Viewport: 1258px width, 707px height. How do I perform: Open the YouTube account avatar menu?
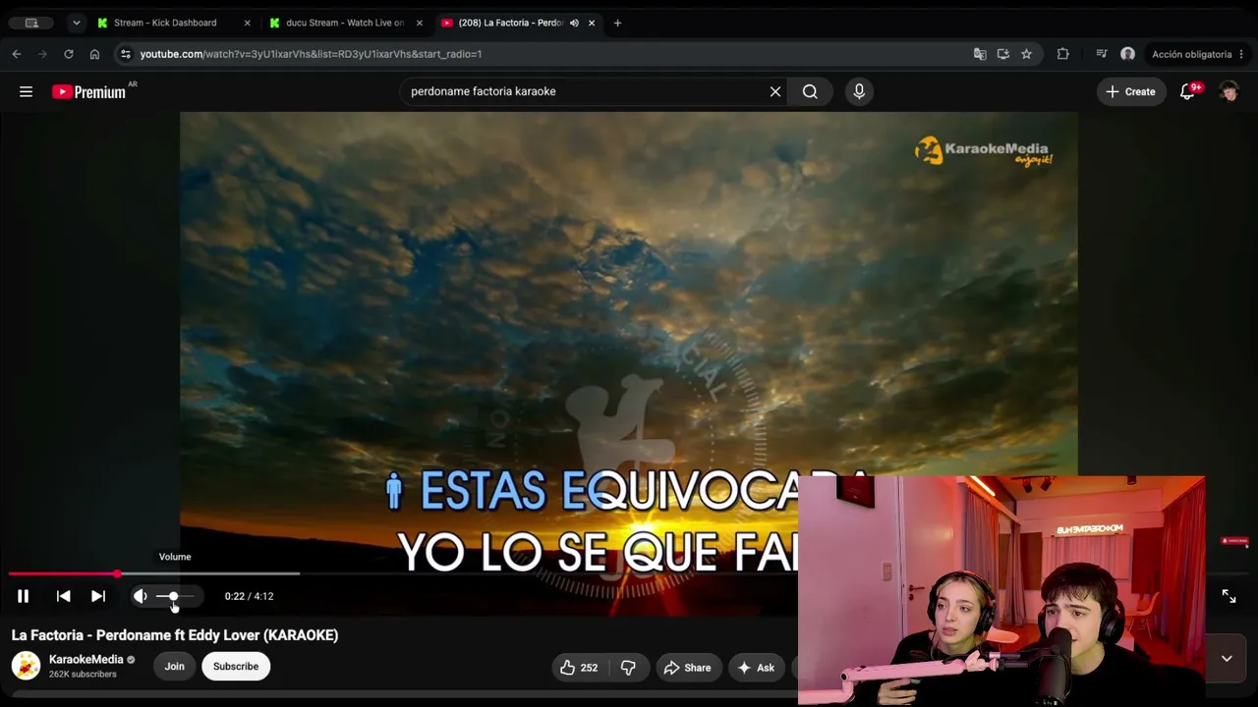(x=1229, y=91)
